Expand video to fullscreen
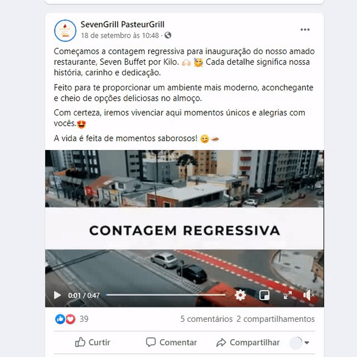 (287, 295)
